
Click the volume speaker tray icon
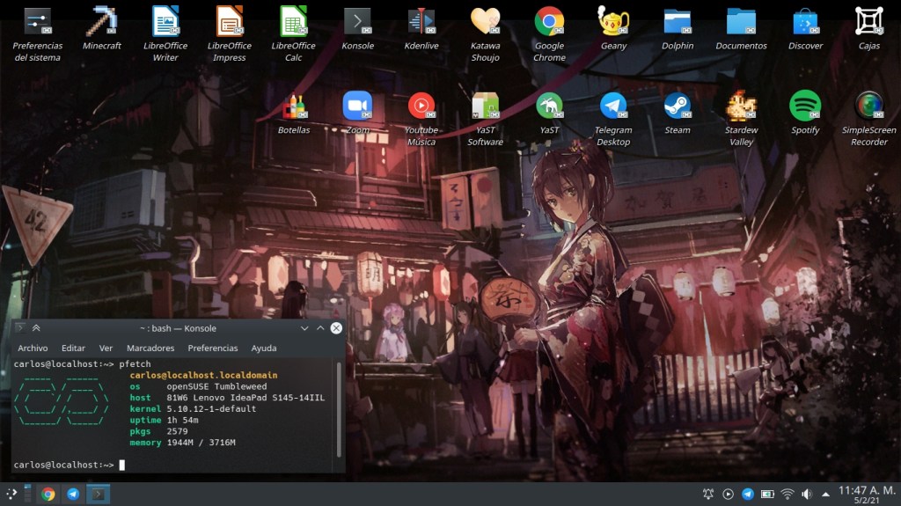click(806, 494)
